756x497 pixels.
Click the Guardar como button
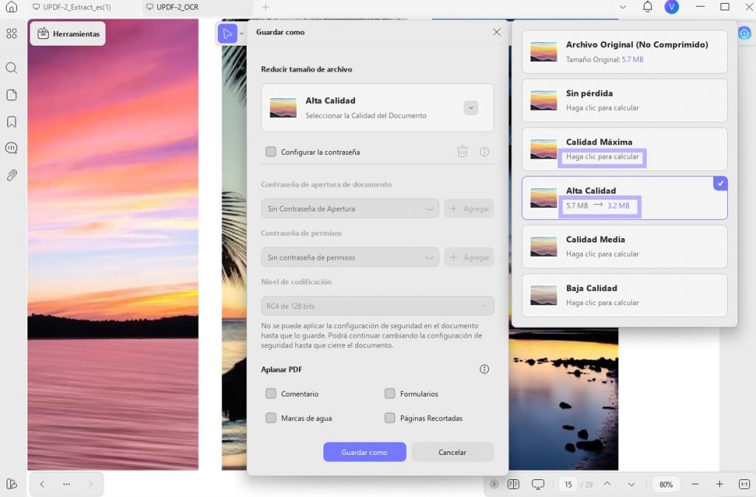click(x=365, y=452)
